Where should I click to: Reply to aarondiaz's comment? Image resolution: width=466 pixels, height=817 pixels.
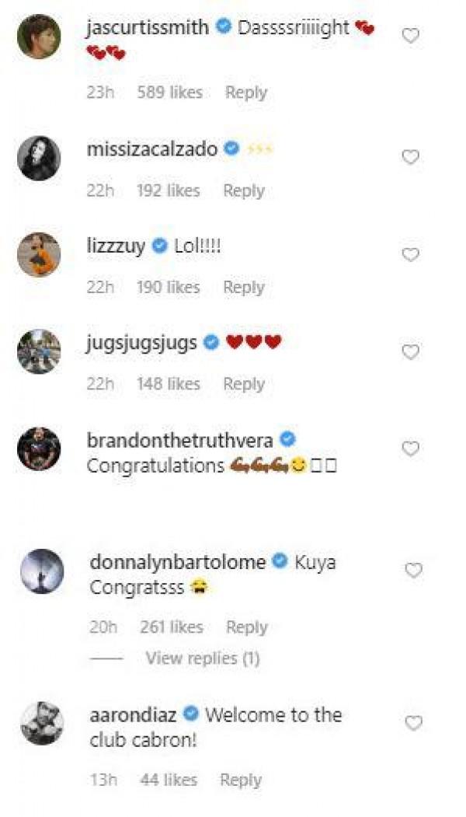tap(241, 780)
